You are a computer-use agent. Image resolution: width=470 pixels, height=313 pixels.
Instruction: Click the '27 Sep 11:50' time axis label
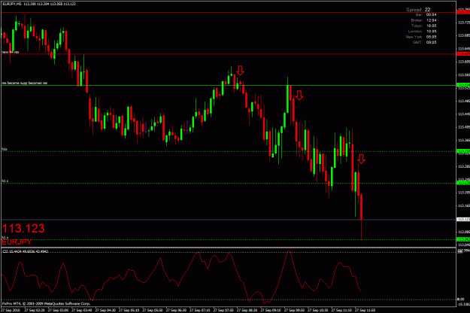coord(365,310)
